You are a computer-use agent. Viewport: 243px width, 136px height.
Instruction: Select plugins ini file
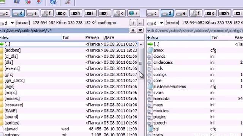click(195, 117)
